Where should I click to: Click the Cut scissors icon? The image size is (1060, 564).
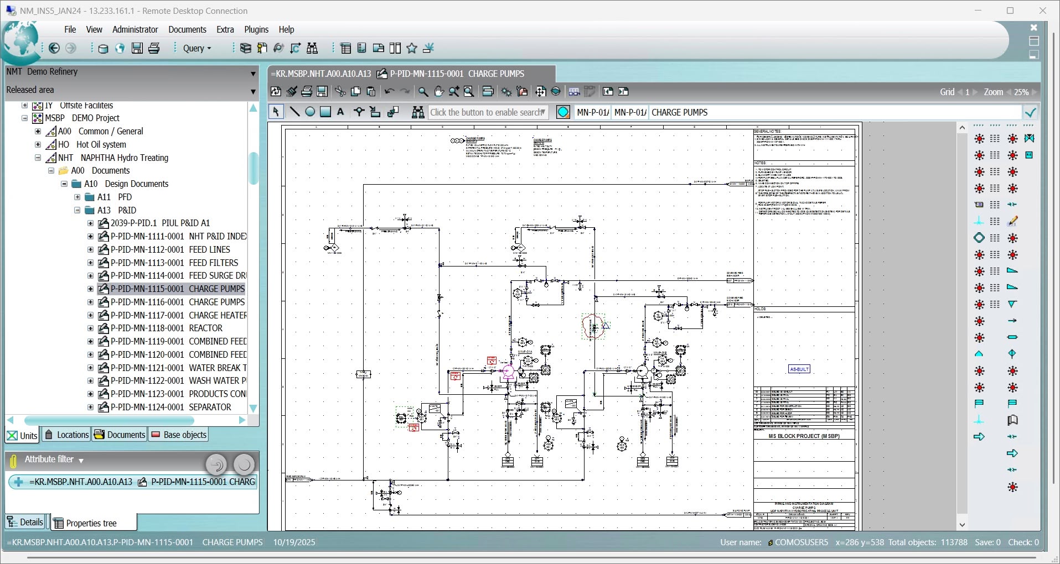[340, 92]
